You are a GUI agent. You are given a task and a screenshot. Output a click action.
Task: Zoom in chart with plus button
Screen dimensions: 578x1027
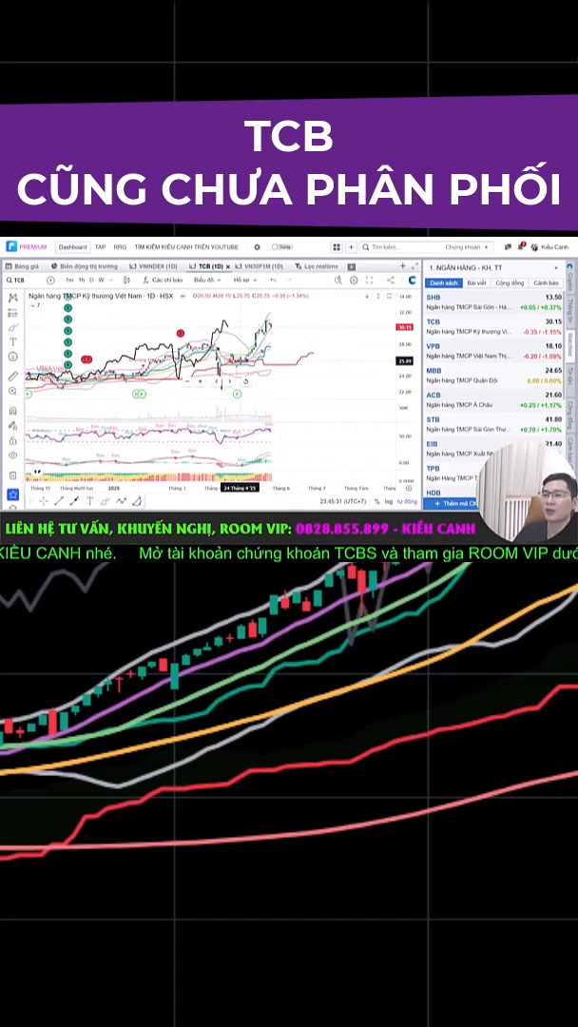click(201, 380)
